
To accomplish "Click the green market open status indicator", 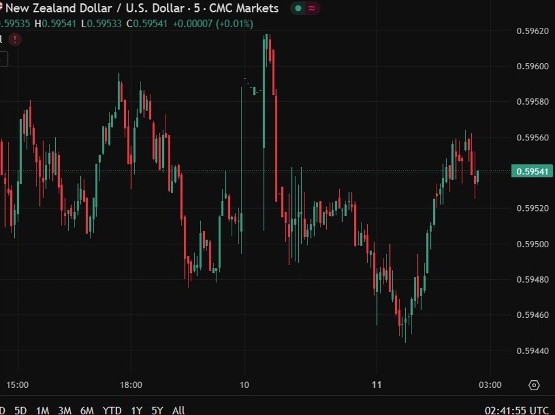I will pyautogui.click(x=298, y=9).
